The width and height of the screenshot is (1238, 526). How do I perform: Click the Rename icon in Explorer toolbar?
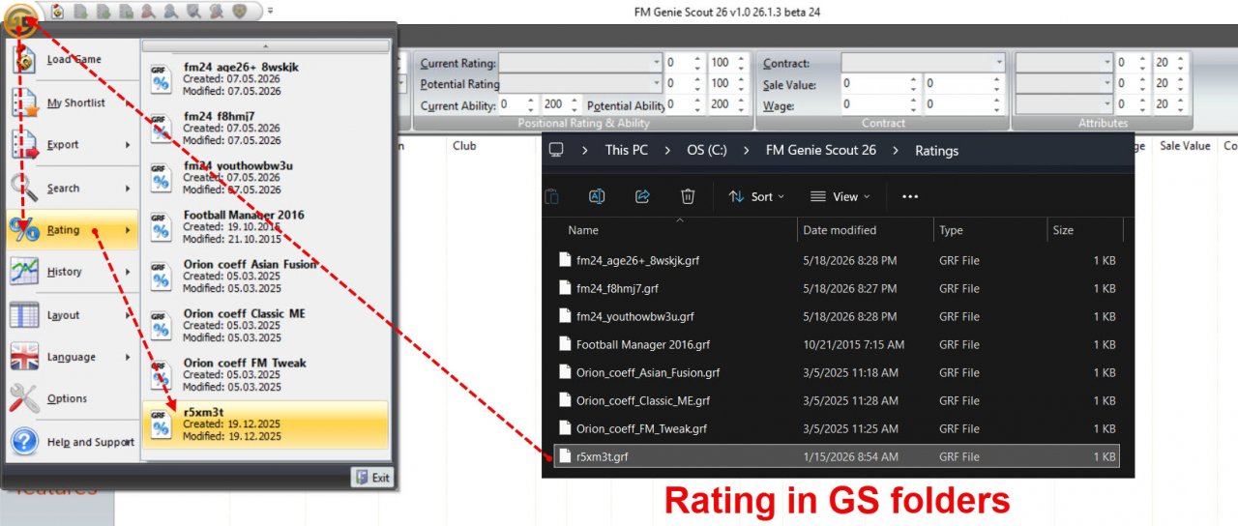[597, 196]
